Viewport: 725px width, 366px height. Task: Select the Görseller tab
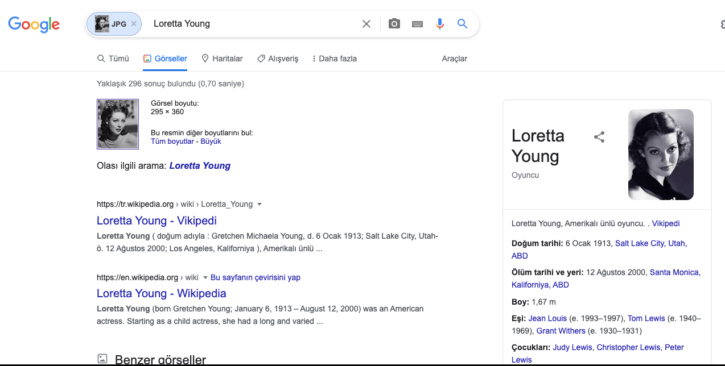click(x=165, y=59)
